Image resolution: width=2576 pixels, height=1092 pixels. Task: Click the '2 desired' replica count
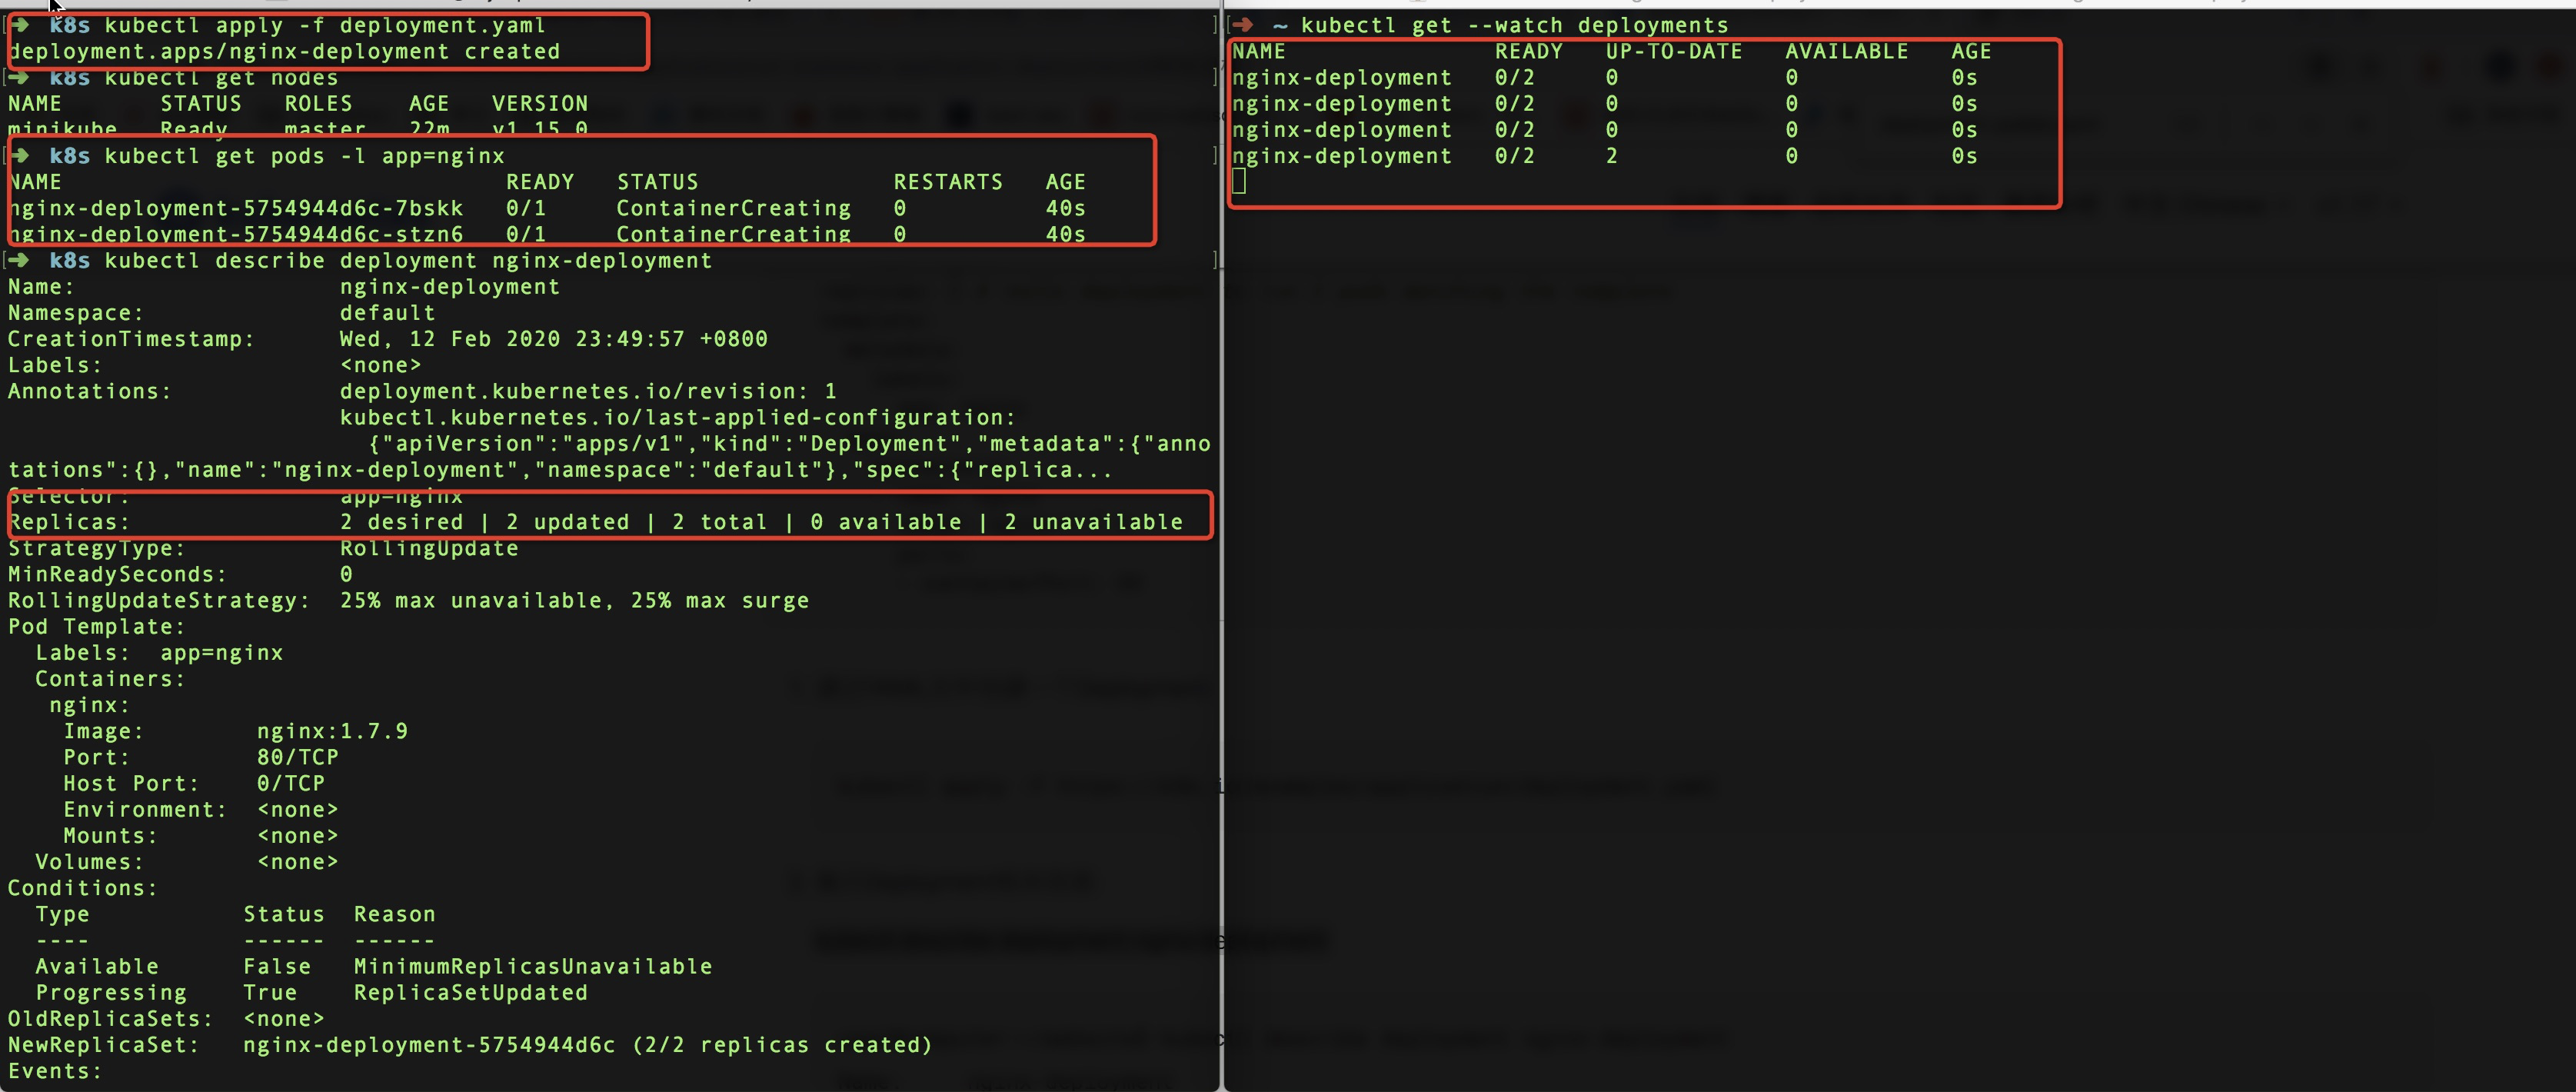(401, 522)
